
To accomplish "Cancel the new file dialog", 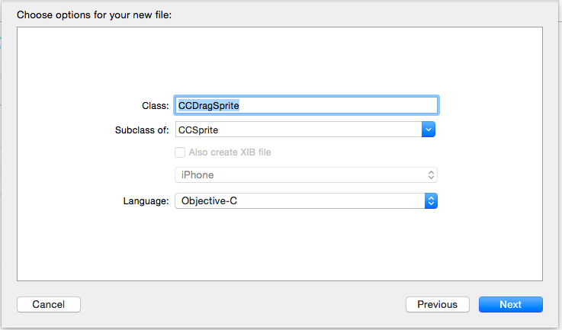I will tap(49, 305).
